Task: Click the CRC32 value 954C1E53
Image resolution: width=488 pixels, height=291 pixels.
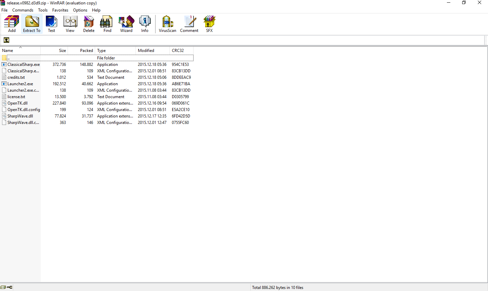Action: coord(180,65)
